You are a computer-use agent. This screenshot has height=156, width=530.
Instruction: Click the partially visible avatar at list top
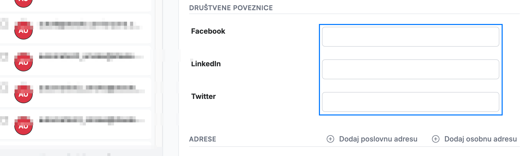click(24, 3)
